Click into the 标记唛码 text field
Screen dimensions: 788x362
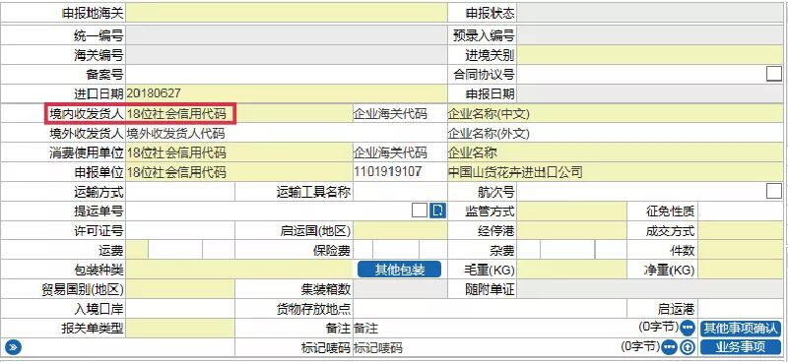(x=487, y=347)
